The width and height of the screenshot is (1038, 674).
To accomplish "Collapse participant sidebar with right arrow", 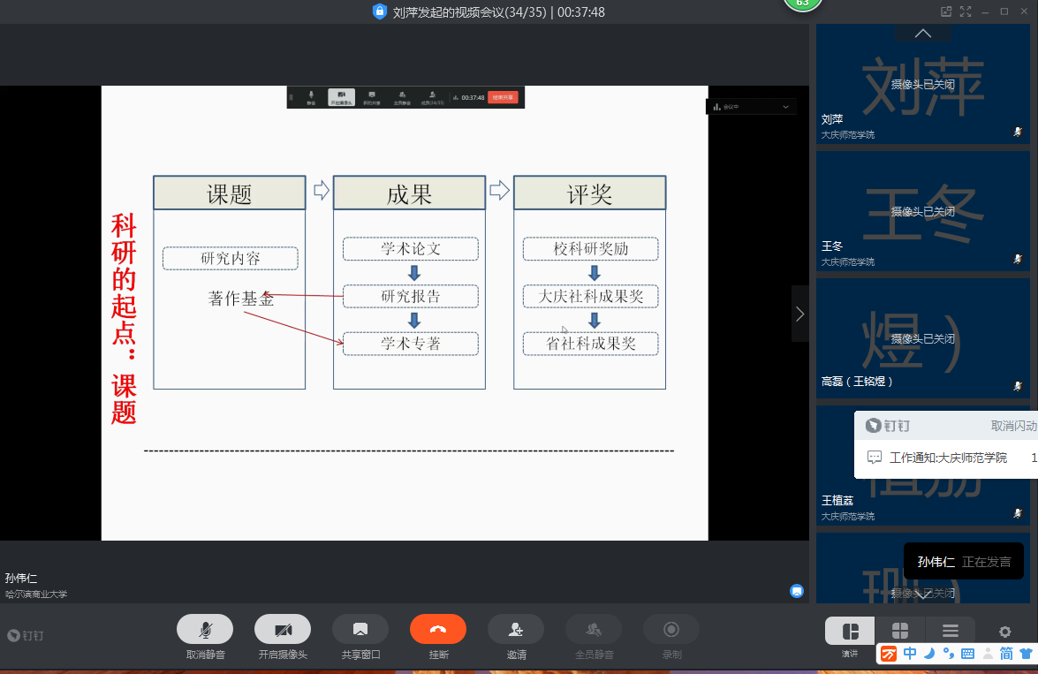I will (799, 314).
